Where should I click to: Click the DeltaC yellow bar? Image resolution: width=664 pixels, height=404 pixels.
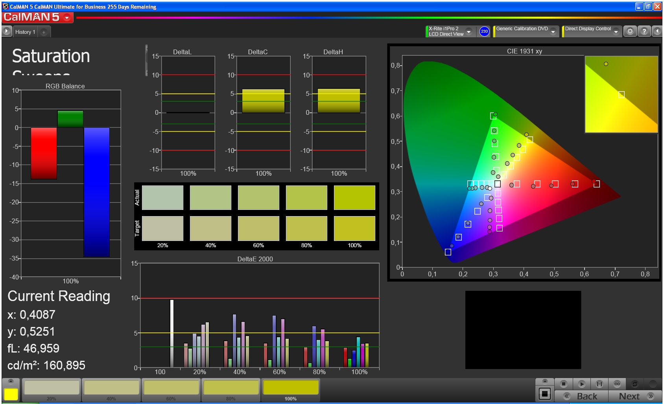(x=263, y=101)
